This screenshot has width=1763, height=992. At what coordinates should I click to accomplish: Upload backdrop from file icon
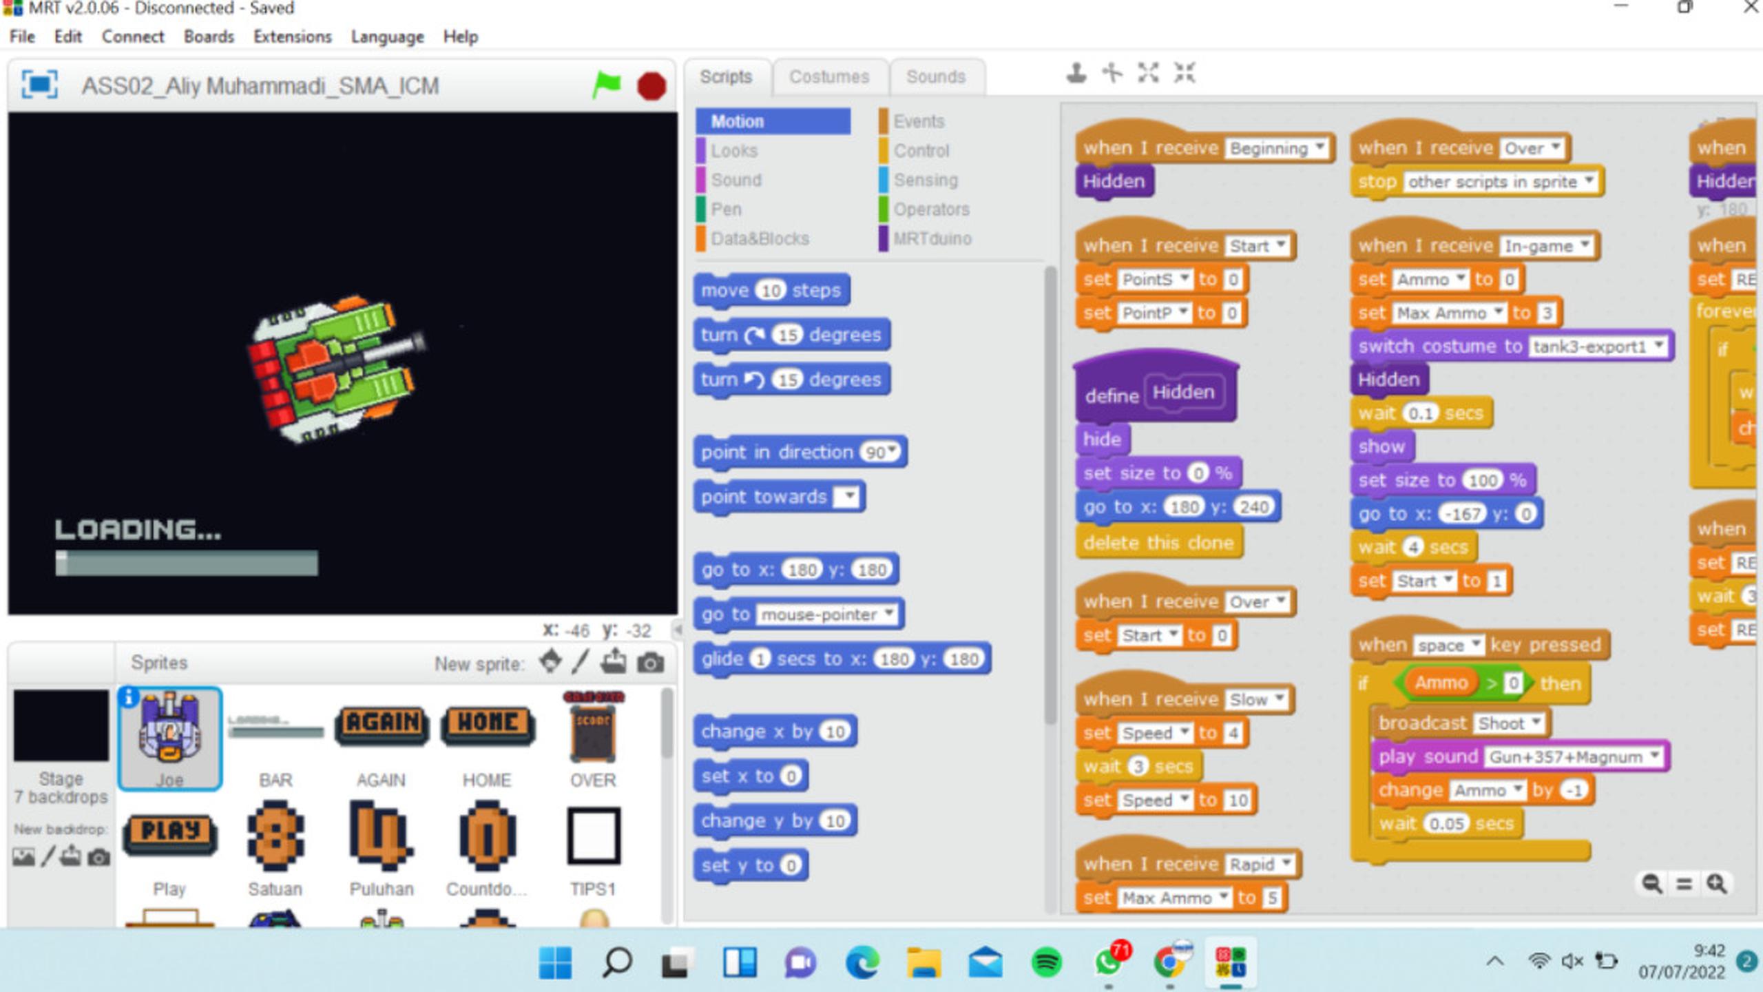71,856
